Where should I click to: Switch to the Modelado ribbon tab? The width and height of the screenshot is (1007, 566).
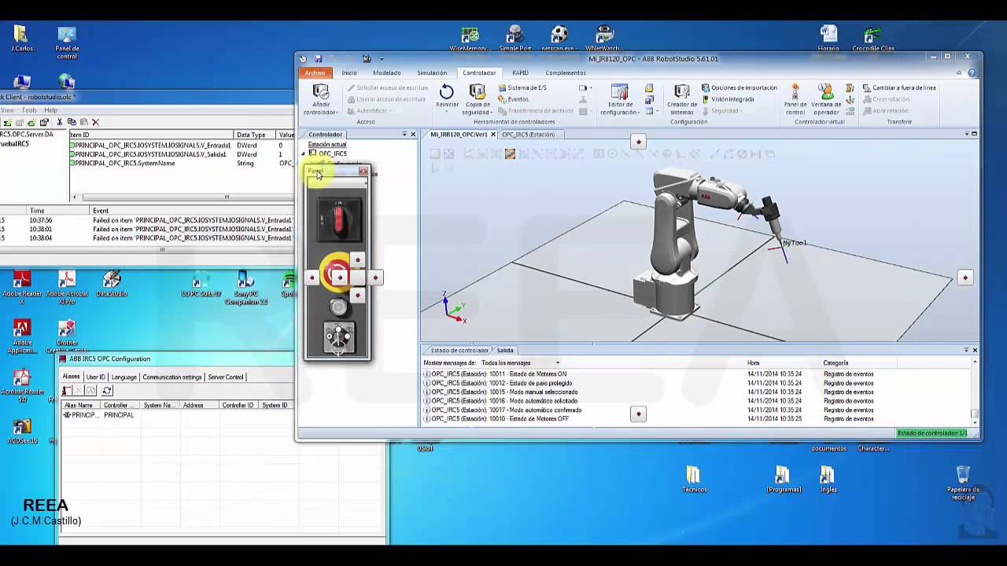(386, 73)
